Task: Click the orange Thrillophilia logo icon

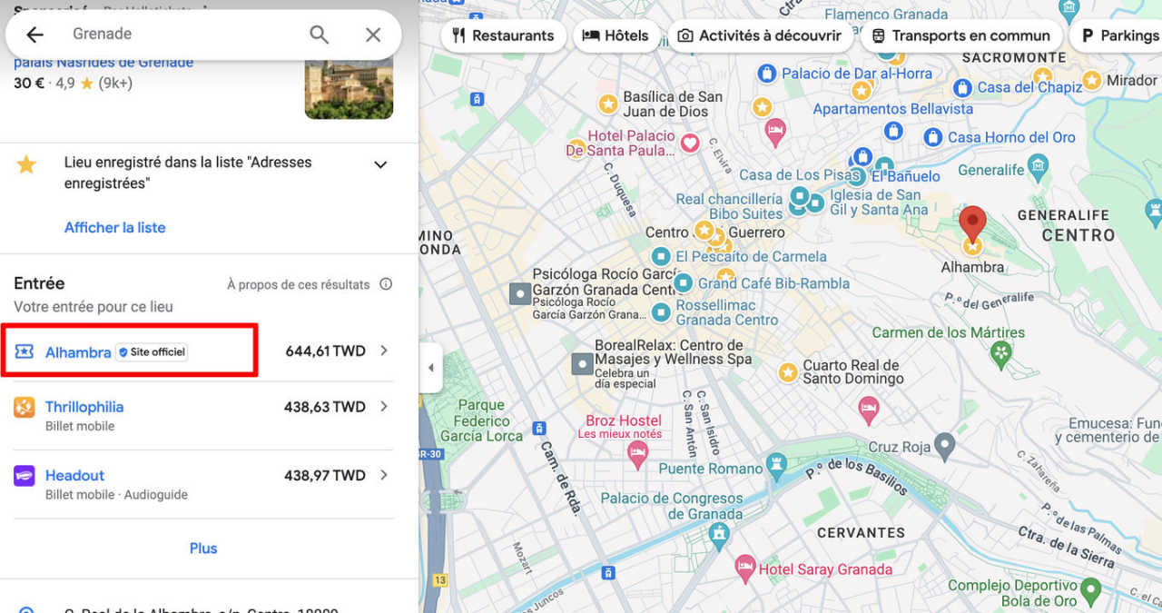Action: point(25,407)
